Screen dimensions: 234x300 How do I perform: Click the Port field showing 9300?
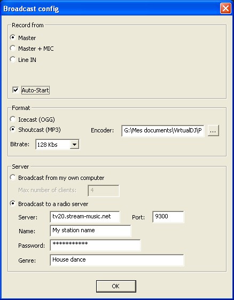tap(168, 217)
